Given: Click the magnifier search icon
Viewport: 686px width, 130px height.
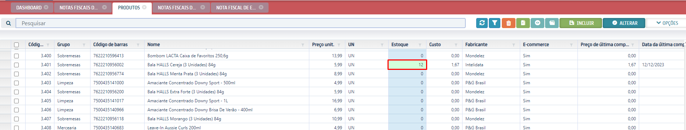Looking at the screenshot, I should [8, 23].
